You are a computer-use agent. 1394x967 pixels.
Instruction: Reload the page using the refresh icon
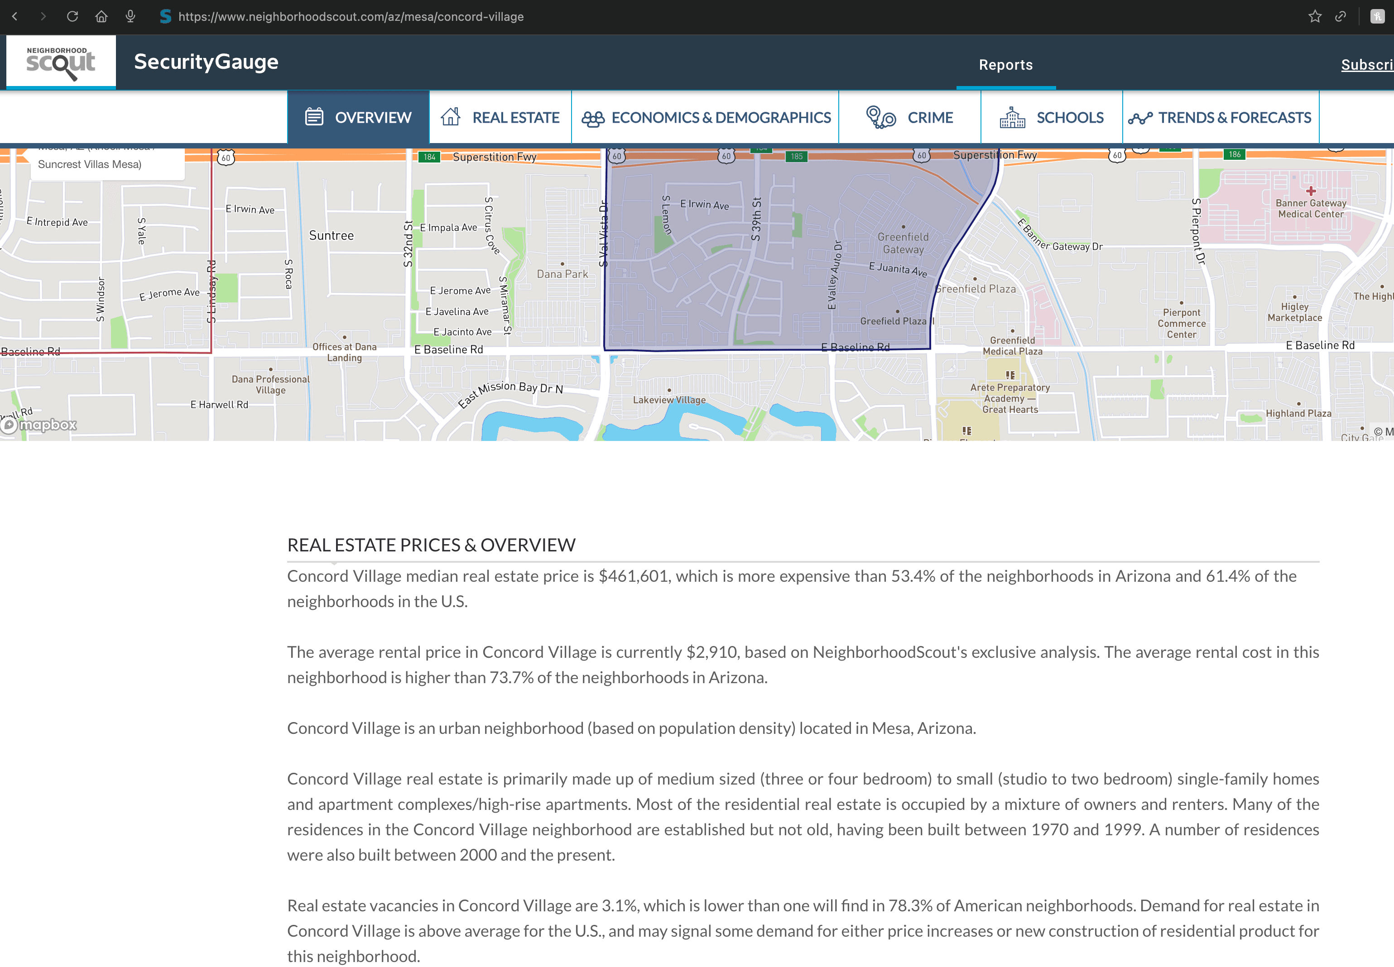[x=72, y=16]
